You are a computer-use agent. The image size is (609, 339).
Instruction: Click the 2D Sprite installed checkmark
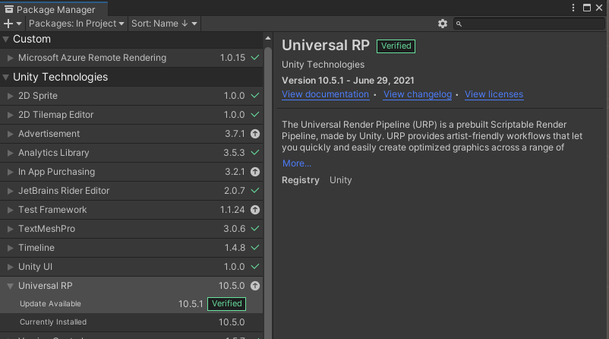click(x=255, y=96)
